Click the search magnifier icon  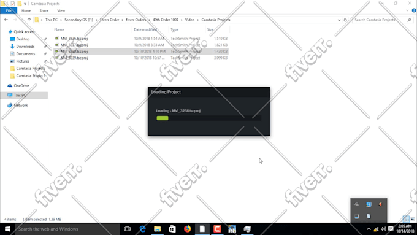pyautogui.click(x=409, y=20)
